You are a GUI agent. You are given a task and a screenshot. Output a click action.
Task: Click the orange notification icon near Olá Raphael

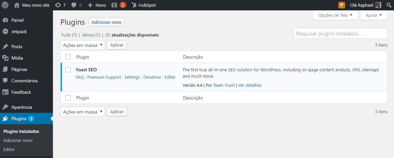pyautogui.click(x=342, y=5)
